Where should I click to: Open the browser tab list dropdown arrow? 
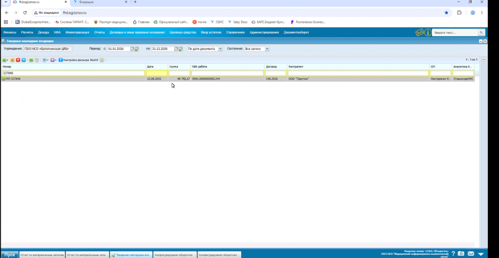tap(6, 2)
